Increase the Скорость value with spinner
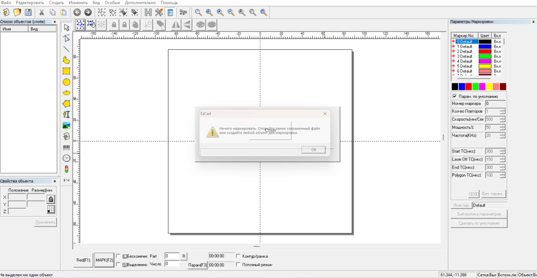The width and height of the screenshot is (537, 278). [x=503, y=118]
